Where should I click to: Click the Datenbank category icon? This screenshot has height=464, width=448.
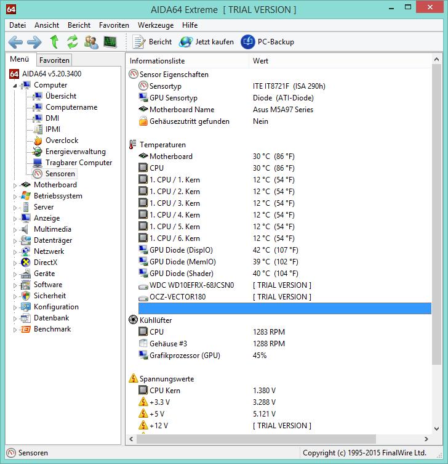26,318
